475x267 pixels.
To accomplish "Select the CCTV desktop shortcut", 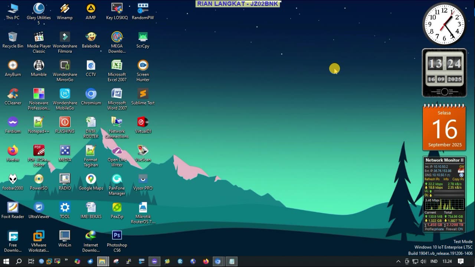I will [91, 69].
